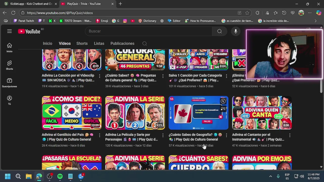The width and height of the screenshot is (324, 182).
Task: Open browser extensions icon
Action: [257, 13]
